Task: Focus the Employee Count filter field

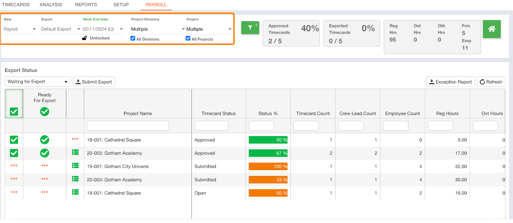Action: click(396, 126)
